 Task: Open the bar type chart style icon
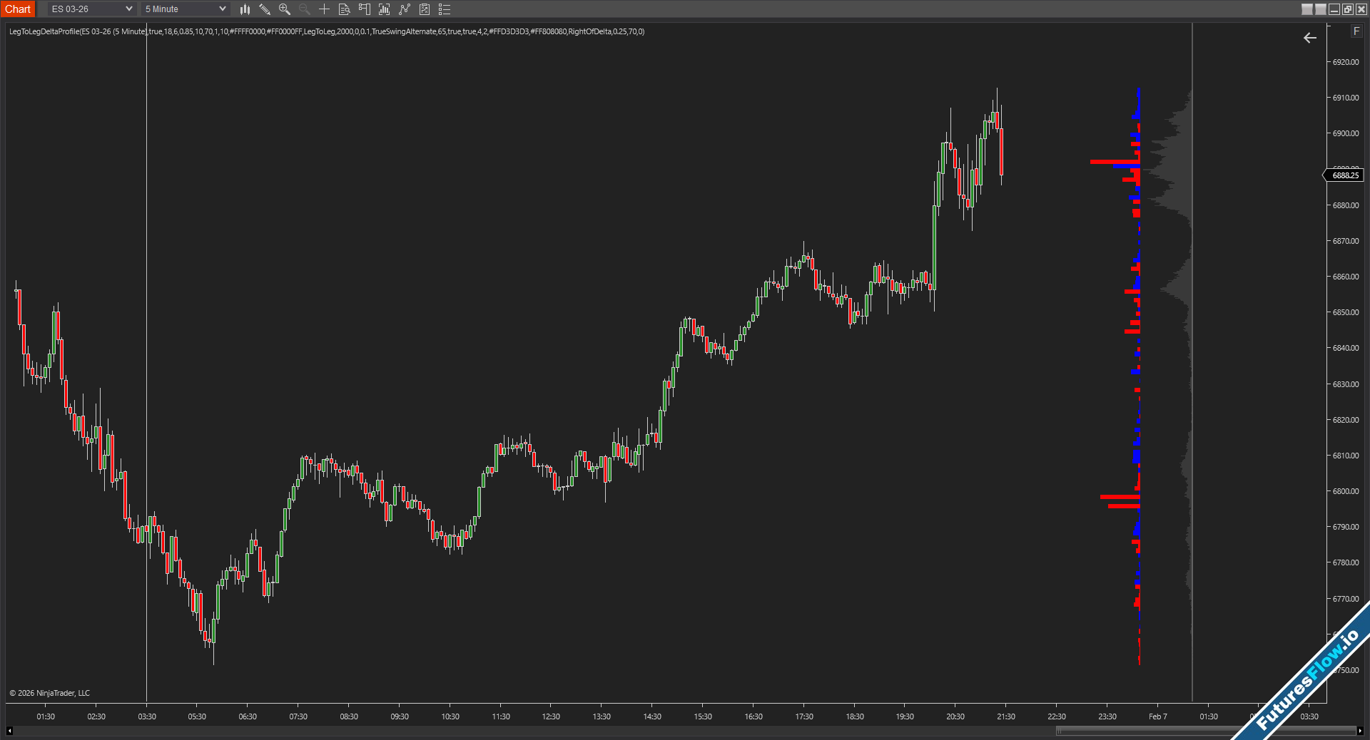[x=245, y=9]
